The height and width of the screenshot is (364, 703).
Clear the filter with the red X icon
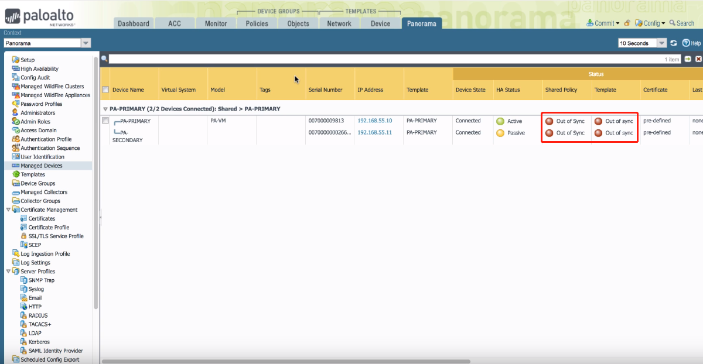[x=698, y=59]
